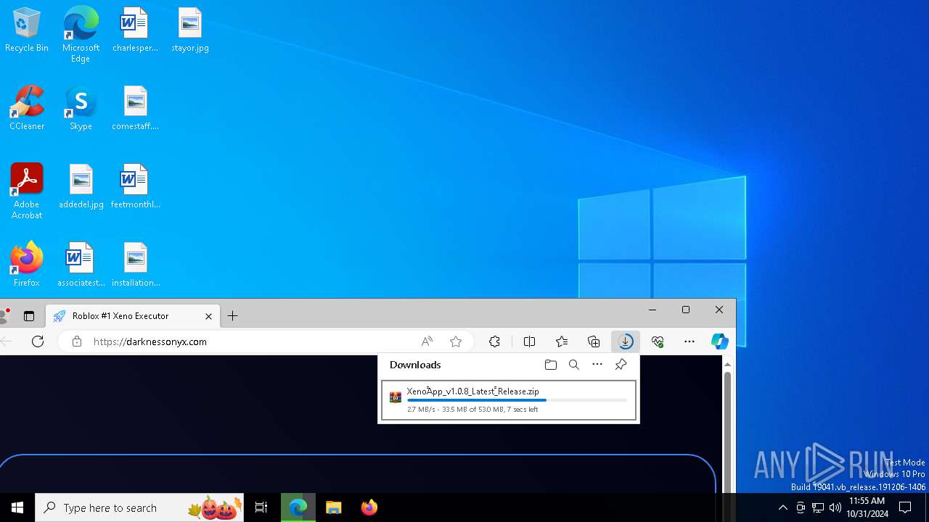Image resolution: width=929 pixels, height=522 pixels.
Task: Open Task View on taskbar
Action: point(261,507)
